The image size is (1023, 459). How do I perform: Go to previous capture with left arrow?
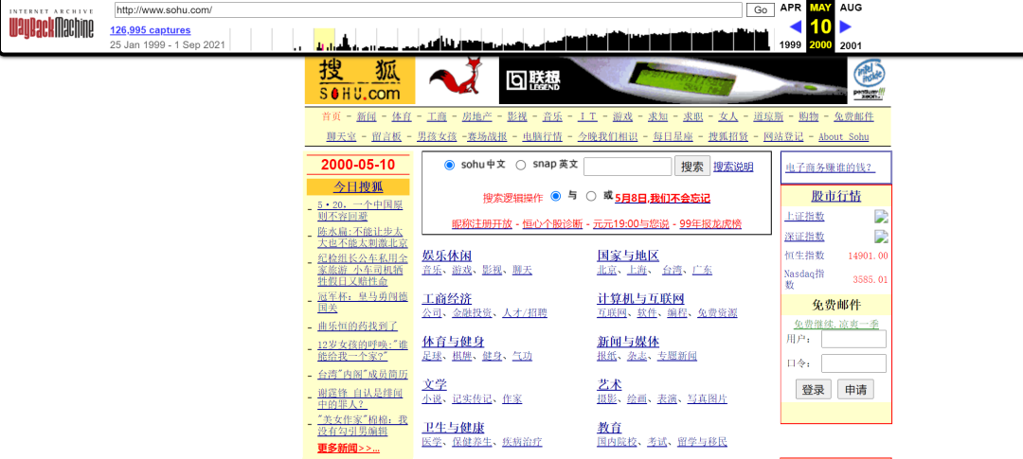coord(796,26)
